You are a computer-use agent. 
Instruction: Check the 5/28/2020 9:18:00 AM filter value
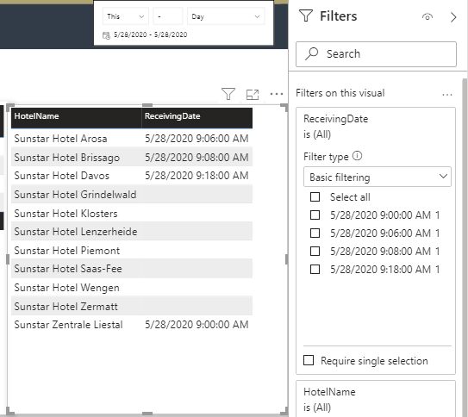pyautogui.click(x=315, y=270)
